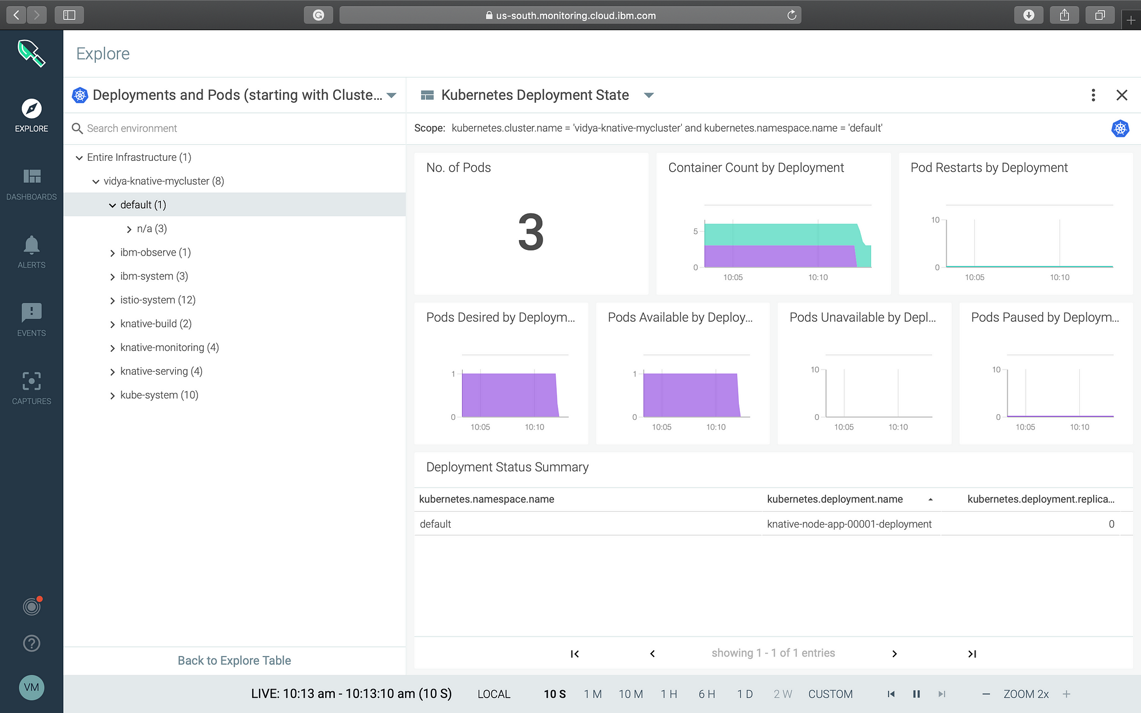Select the CUSTOM time range
The width and height of the screenshot is (1141, 713).
coord(830,694)
